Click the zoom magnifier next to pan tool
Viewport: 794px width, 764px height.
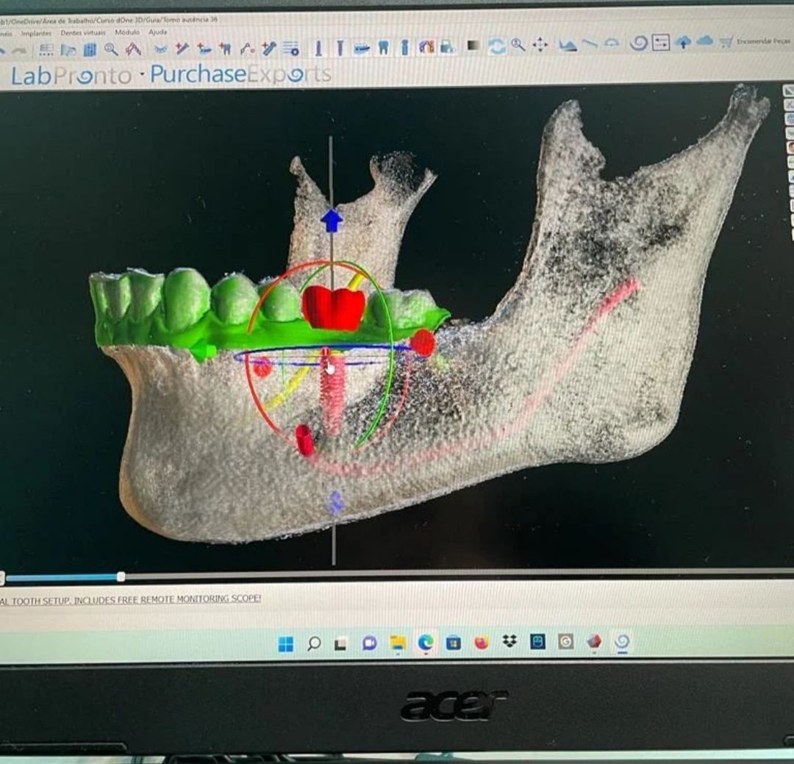(x=518, y=45)
